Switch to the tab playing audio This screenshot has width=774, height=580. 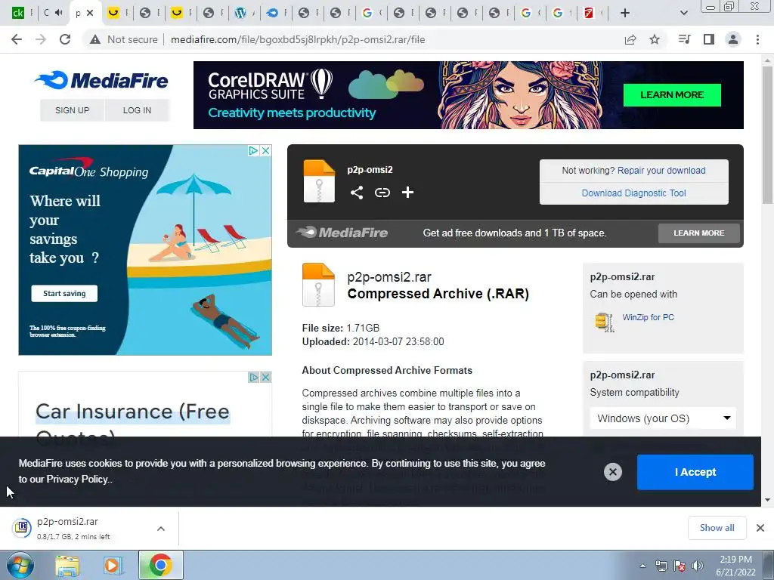pyautogui.click(x=53, y=14)
